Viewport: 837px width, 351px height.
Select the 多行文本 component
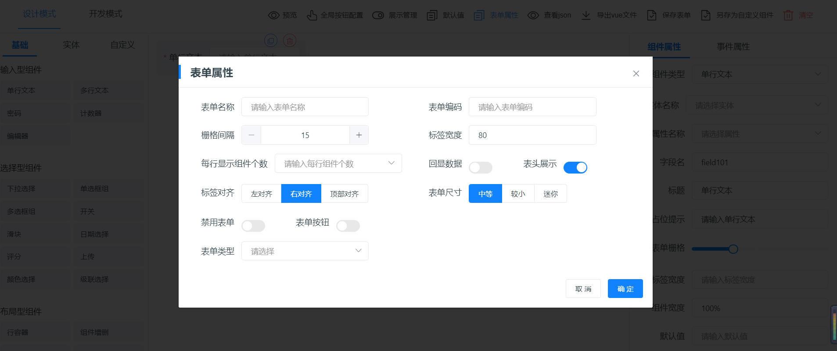tap(108, 90)
